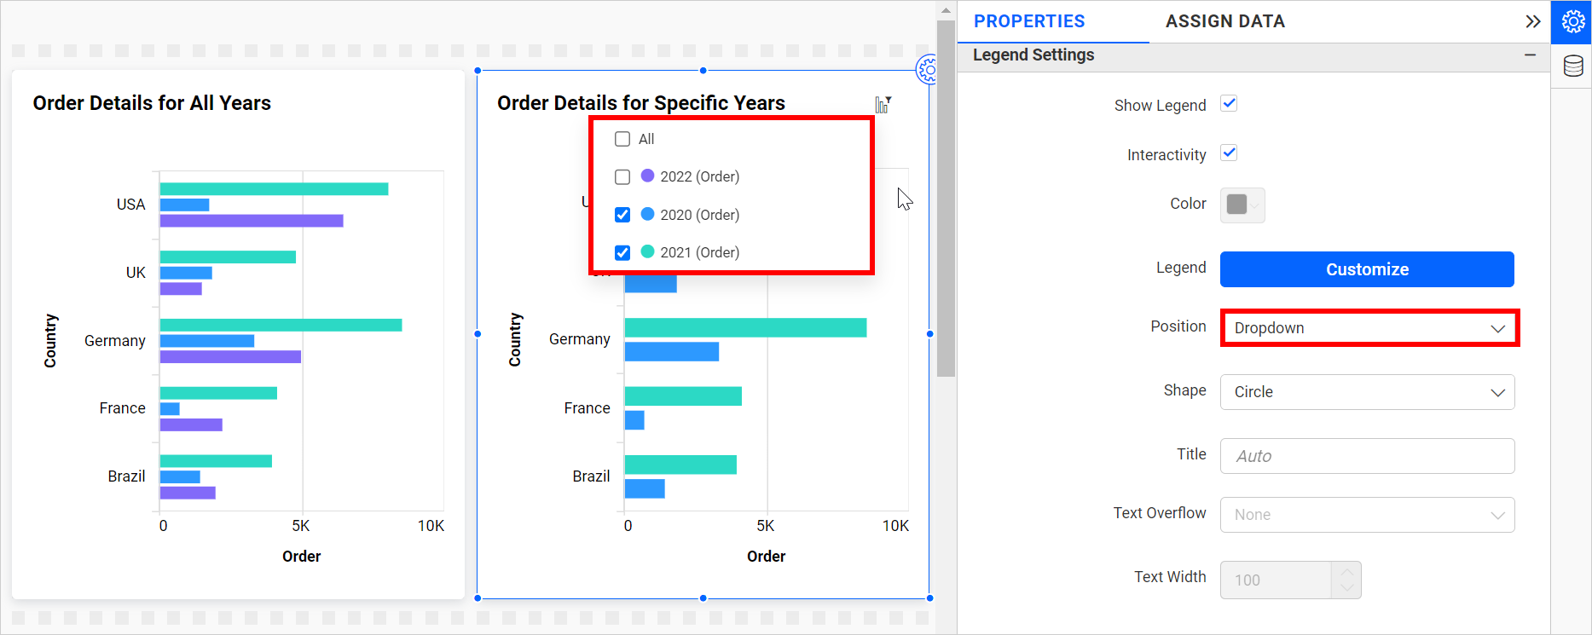Image resolution: width=1592 pixels, height=635 pixels.
Task: Switch to the ASSIGN DATA tab
Action: [1224, 21]
